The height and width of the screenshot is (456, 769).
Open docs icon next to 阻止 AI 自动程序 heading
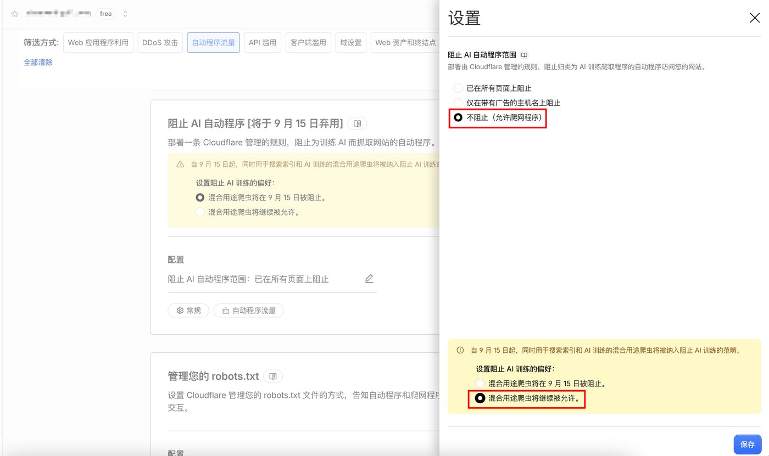coord(357,123)
